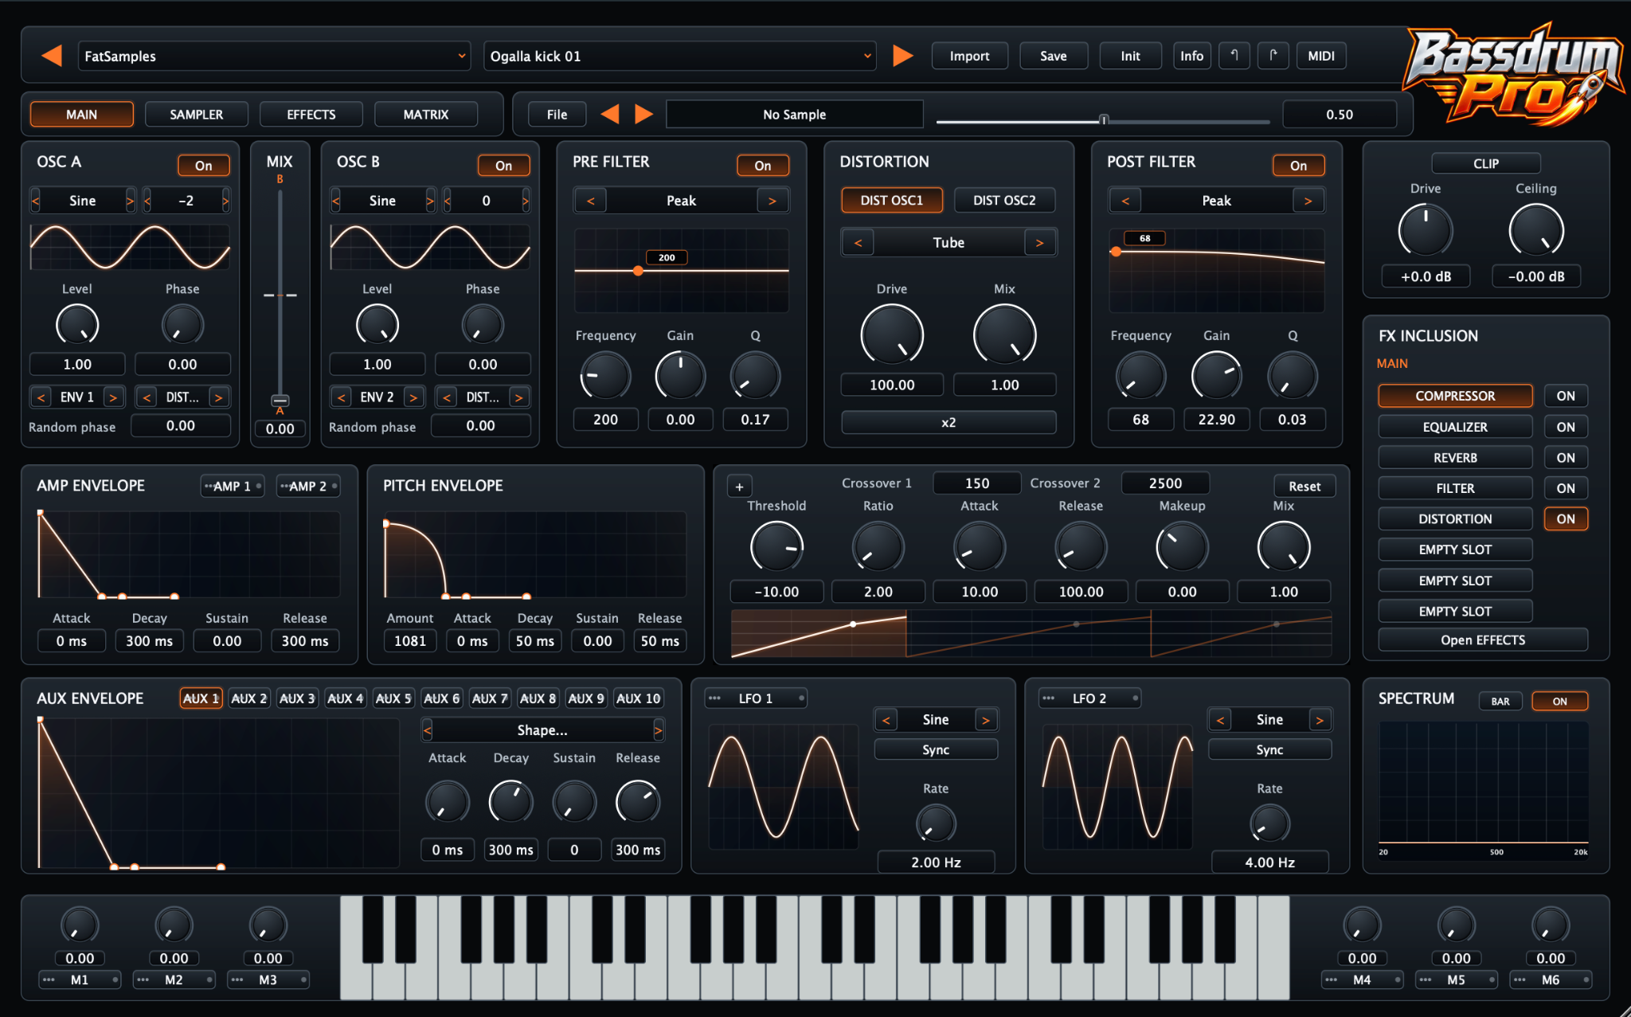Open LFO 2 assignment dropdown
The height and width of the screenshot is (1017, 1631).
[x=1089, y=698]
